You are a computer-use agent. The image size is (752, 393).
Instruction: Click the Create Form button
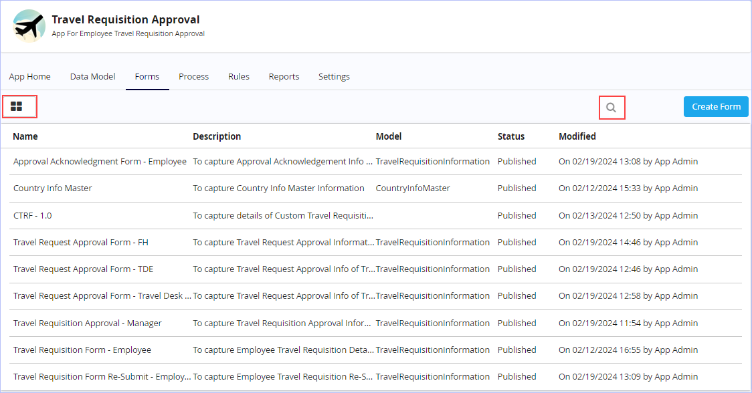point(716,107)
